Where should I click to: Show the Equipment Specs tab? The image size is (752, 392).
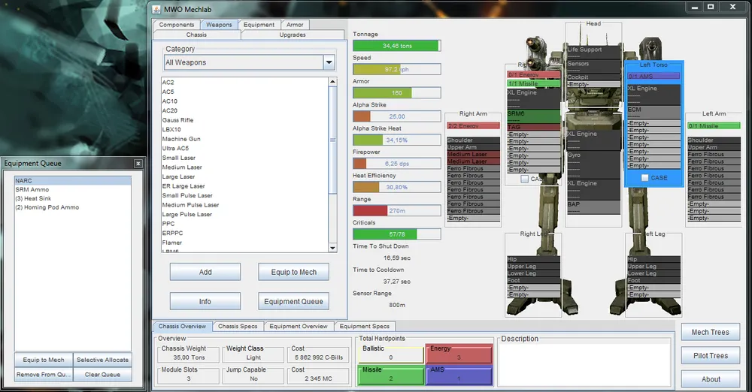[x=364, y=327]
